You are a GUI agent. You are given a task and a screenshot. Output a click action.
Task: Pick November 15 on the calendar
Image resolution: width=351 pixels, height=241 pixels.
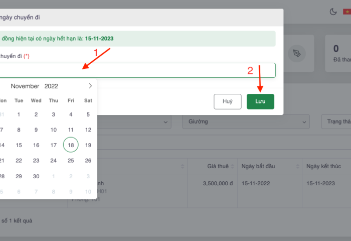pyautogui.click(x=19, y=145)
